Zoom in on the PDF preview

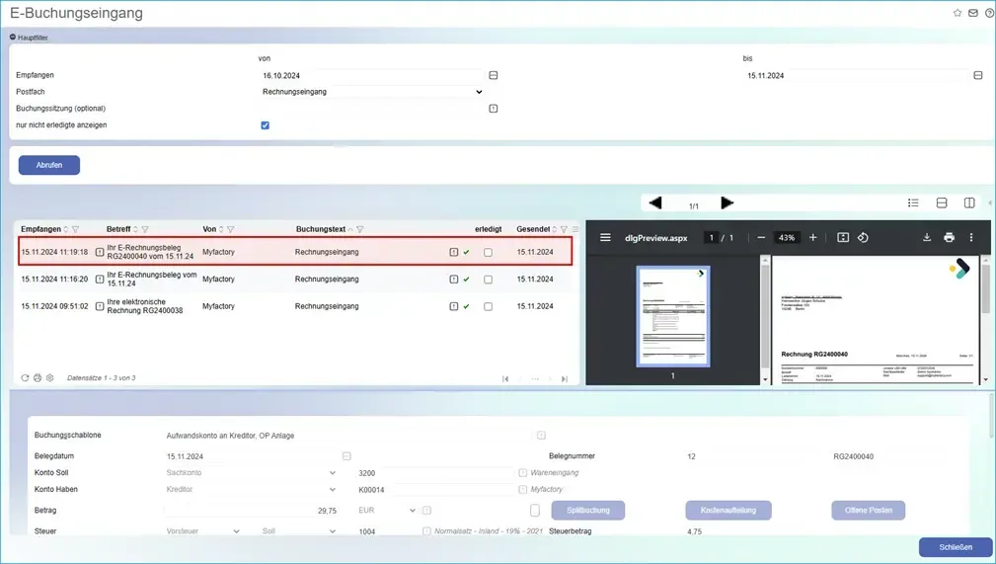813,238
